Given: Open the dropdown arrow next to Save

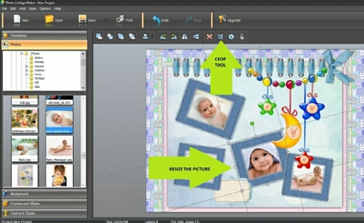Looking at the screenshot, I should pos(106,20).
